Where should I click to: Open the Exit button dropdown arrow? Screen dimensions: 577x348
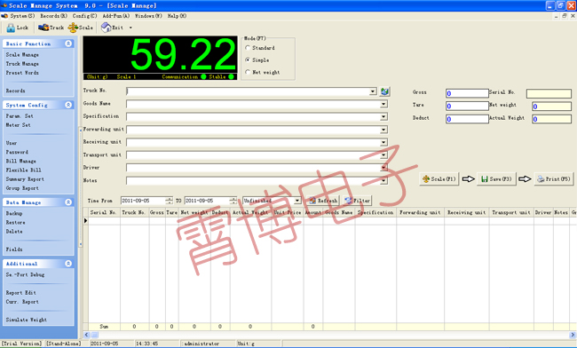(130, 28)
